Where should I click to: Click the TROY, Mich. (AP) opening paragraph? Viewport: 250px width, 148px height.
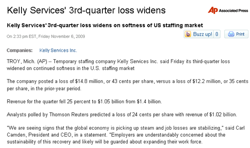[x=118, y=65]
